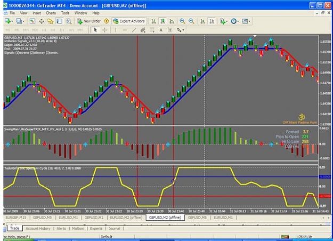Switch to EURUSD,M2 (offline) chart tab

126,218
